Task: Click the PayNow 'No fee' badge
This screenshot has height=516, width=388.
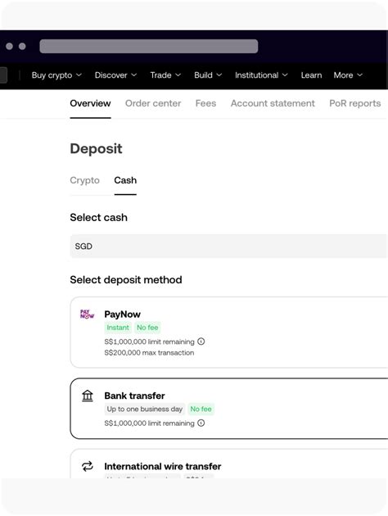Action: (x=147, y=328)
